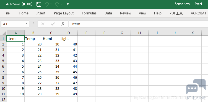Expand the Undo history dropdown arrow
This screenshot has width=208, height=102.
point(51,4)
